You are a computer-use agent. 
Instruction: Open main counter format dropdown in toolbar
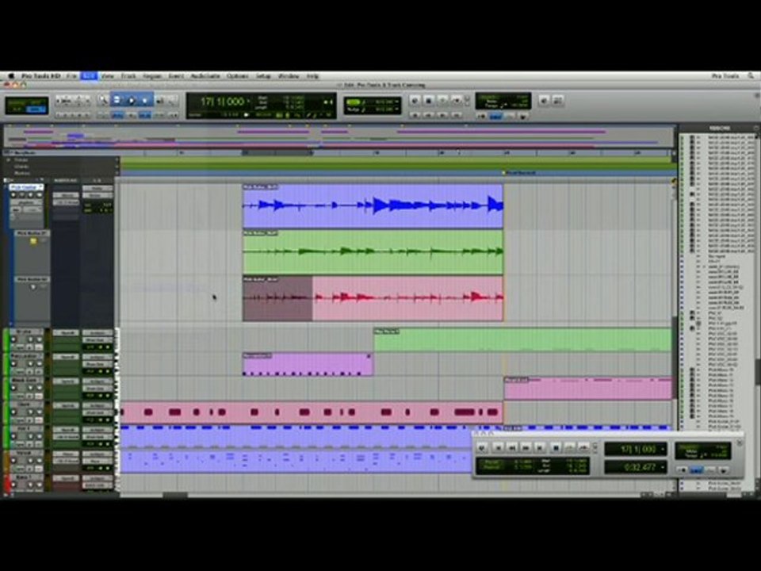coord(249,101)
